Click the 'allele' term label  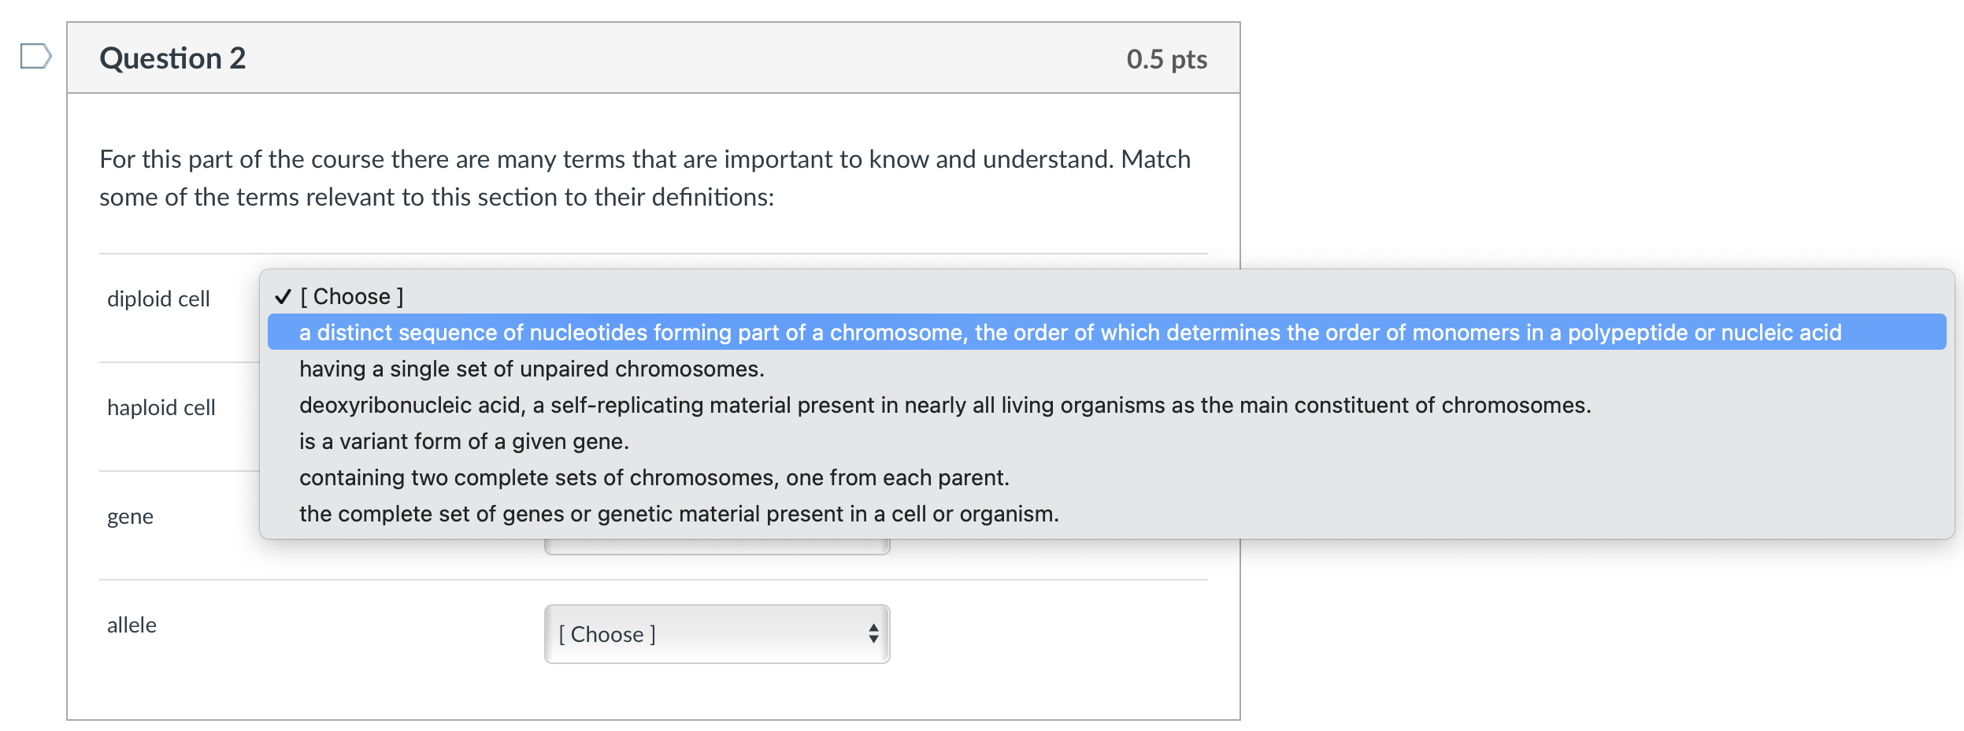pos(132,625)
